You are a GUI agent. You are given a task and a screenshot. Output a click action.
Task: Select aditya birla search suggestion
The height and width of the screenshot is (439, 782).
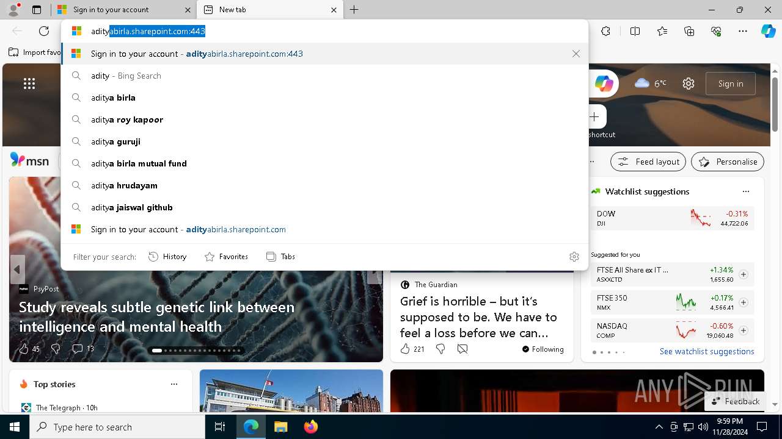324,98
